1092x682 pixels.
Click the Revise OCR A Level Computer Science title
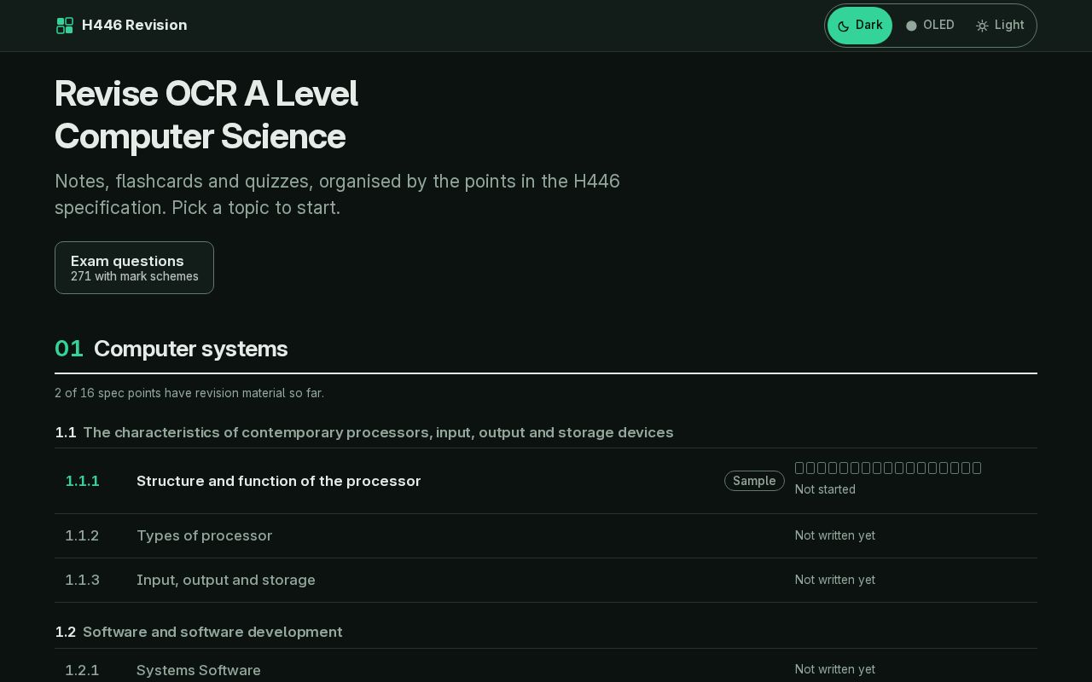pyautogui.click(x=206, y=115)
